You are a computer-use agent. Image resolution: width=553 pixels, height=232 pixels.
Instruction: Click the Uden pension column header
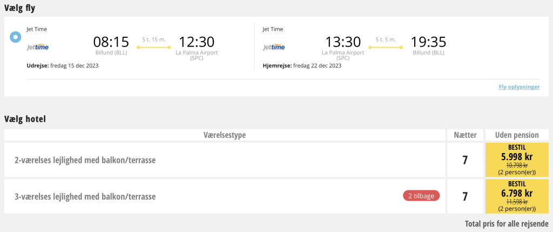(517, 135)
